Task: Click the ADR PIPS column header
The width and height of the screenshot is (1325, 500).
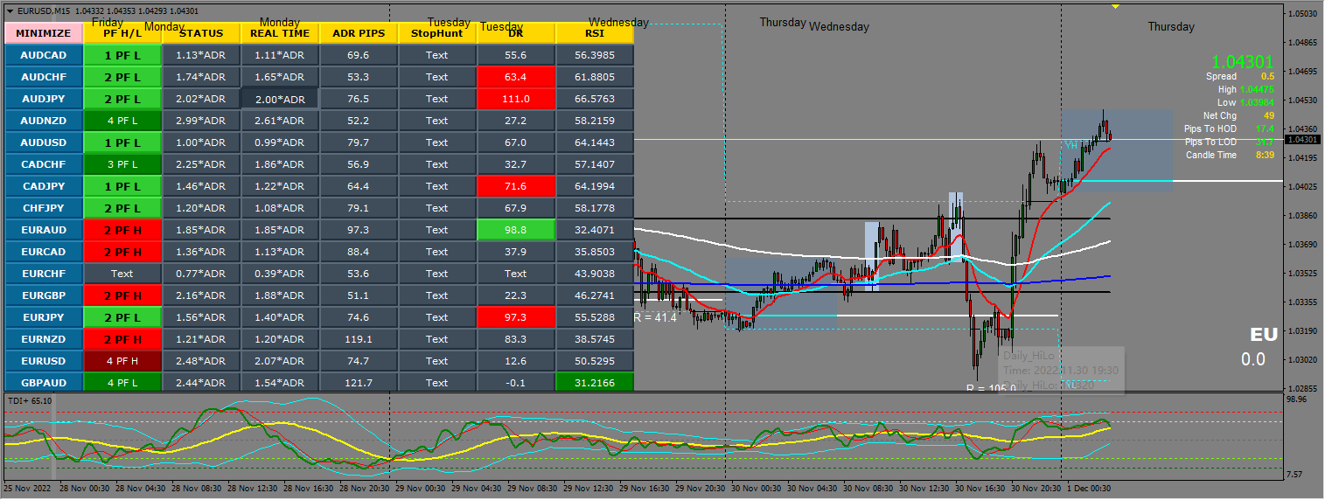Action: [359, 33]
